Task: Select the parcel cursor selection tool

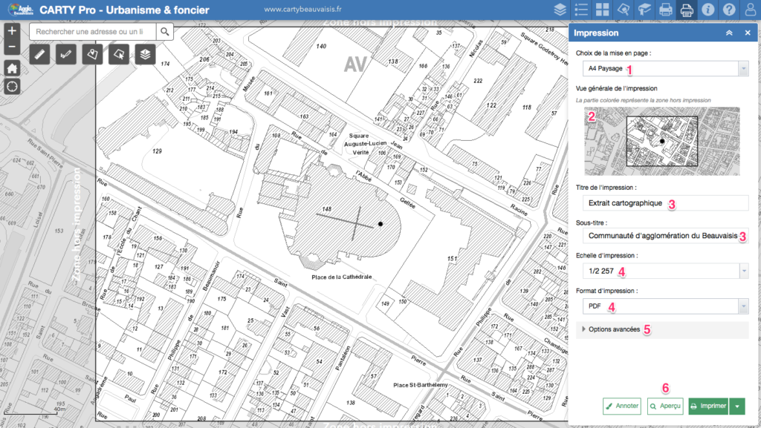Action: pos(119,55)
